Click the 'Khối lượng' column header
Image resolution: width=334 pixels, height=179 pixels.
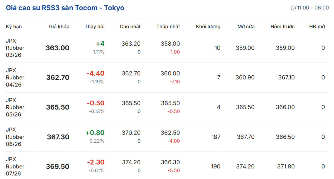208,27
